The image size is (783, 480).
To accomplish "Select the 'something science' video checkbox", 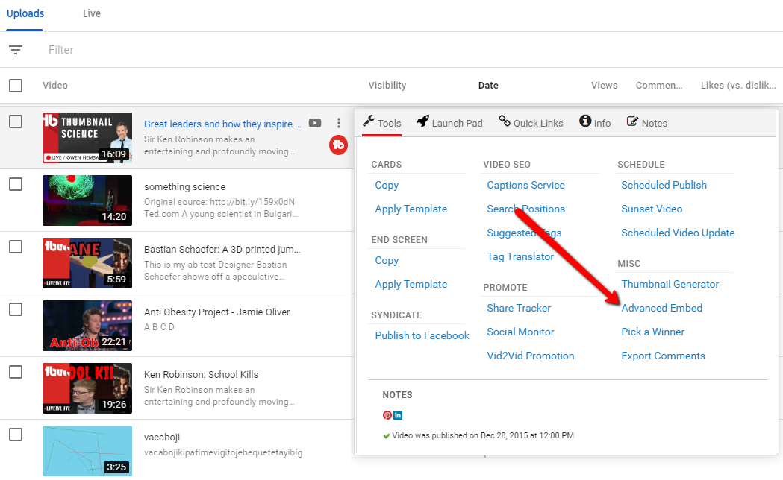I will [x=16, y=184].
